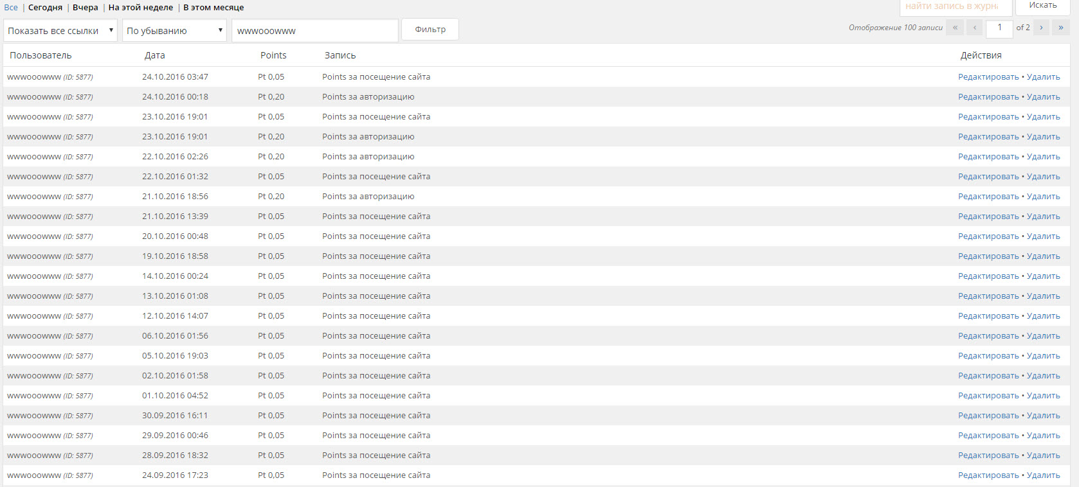Viewport: 1079px width, 487px height.
Task: Filter by В этом месяце
Action: click(213, 8)
